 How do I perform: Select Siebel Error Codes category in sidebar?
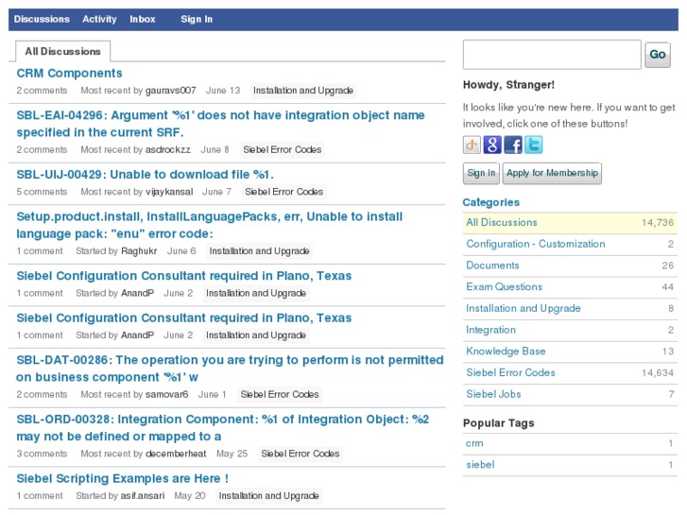(x=510, y=372)
